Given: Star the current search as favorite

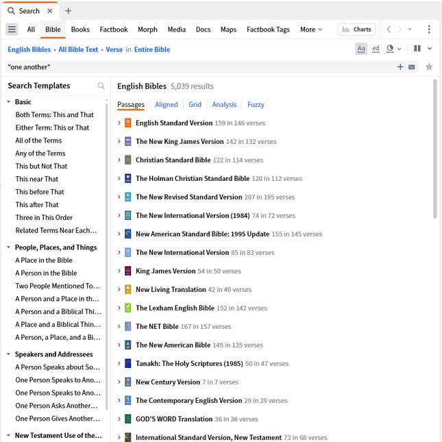Looking at the screenshot, I should pos(429,66).
